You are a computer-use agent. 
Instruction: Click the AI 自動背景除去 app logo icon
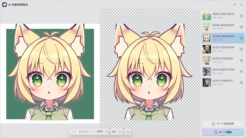(5, 5)
